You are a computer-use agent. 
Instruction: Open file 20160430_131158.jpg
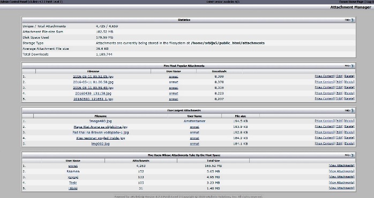pyautogui.click(x=93, y=94)
